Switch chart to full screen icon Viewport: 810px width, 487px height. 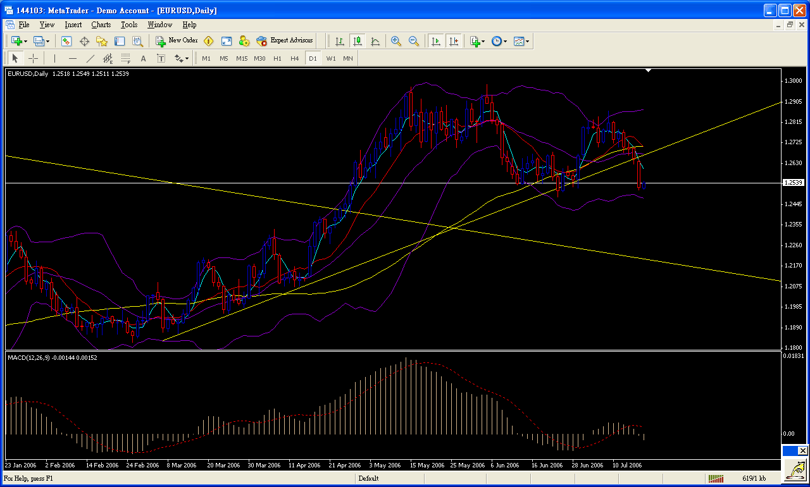(226, 41)
